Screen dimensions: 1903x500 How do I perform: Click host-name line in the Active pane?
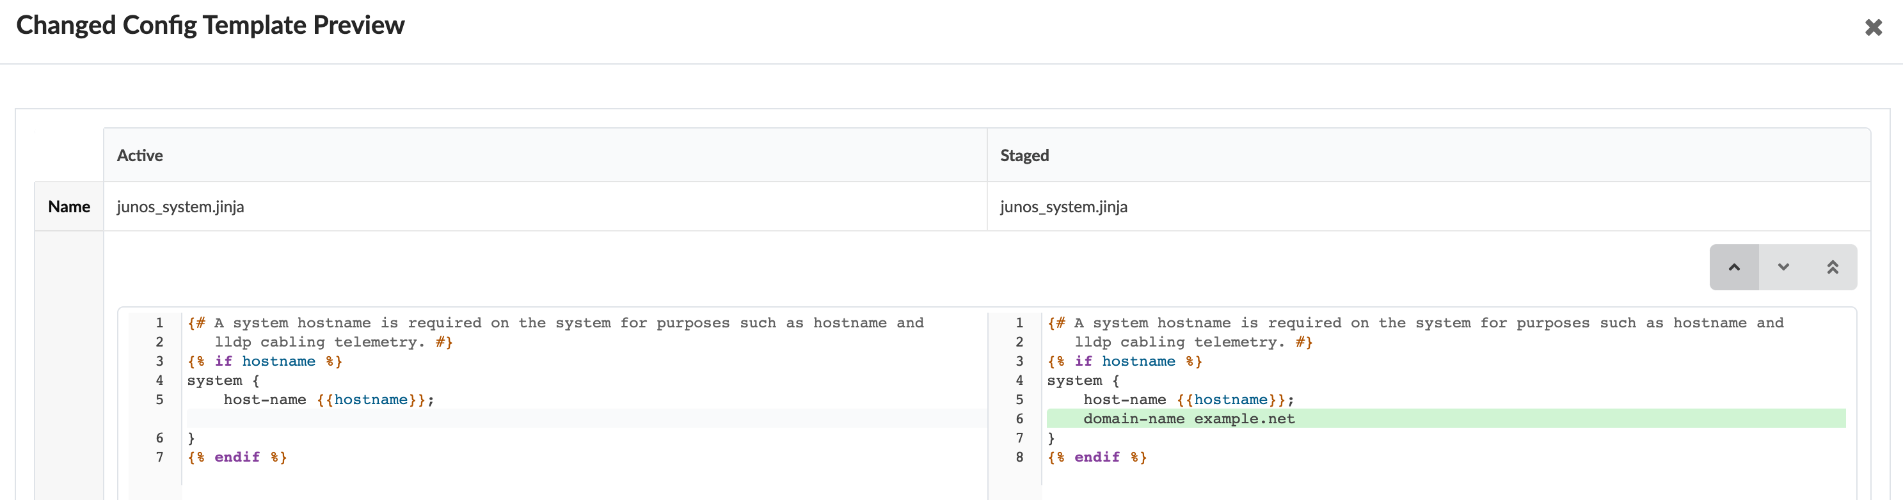[x=329, y=400]
